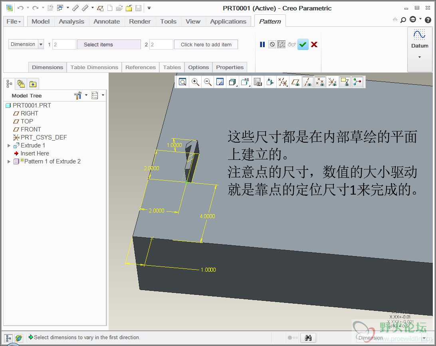Click the Select items collector
Image resolution: width=436 pixels, height=346 pixels.
pyautogui.click(x=109, y=44)
